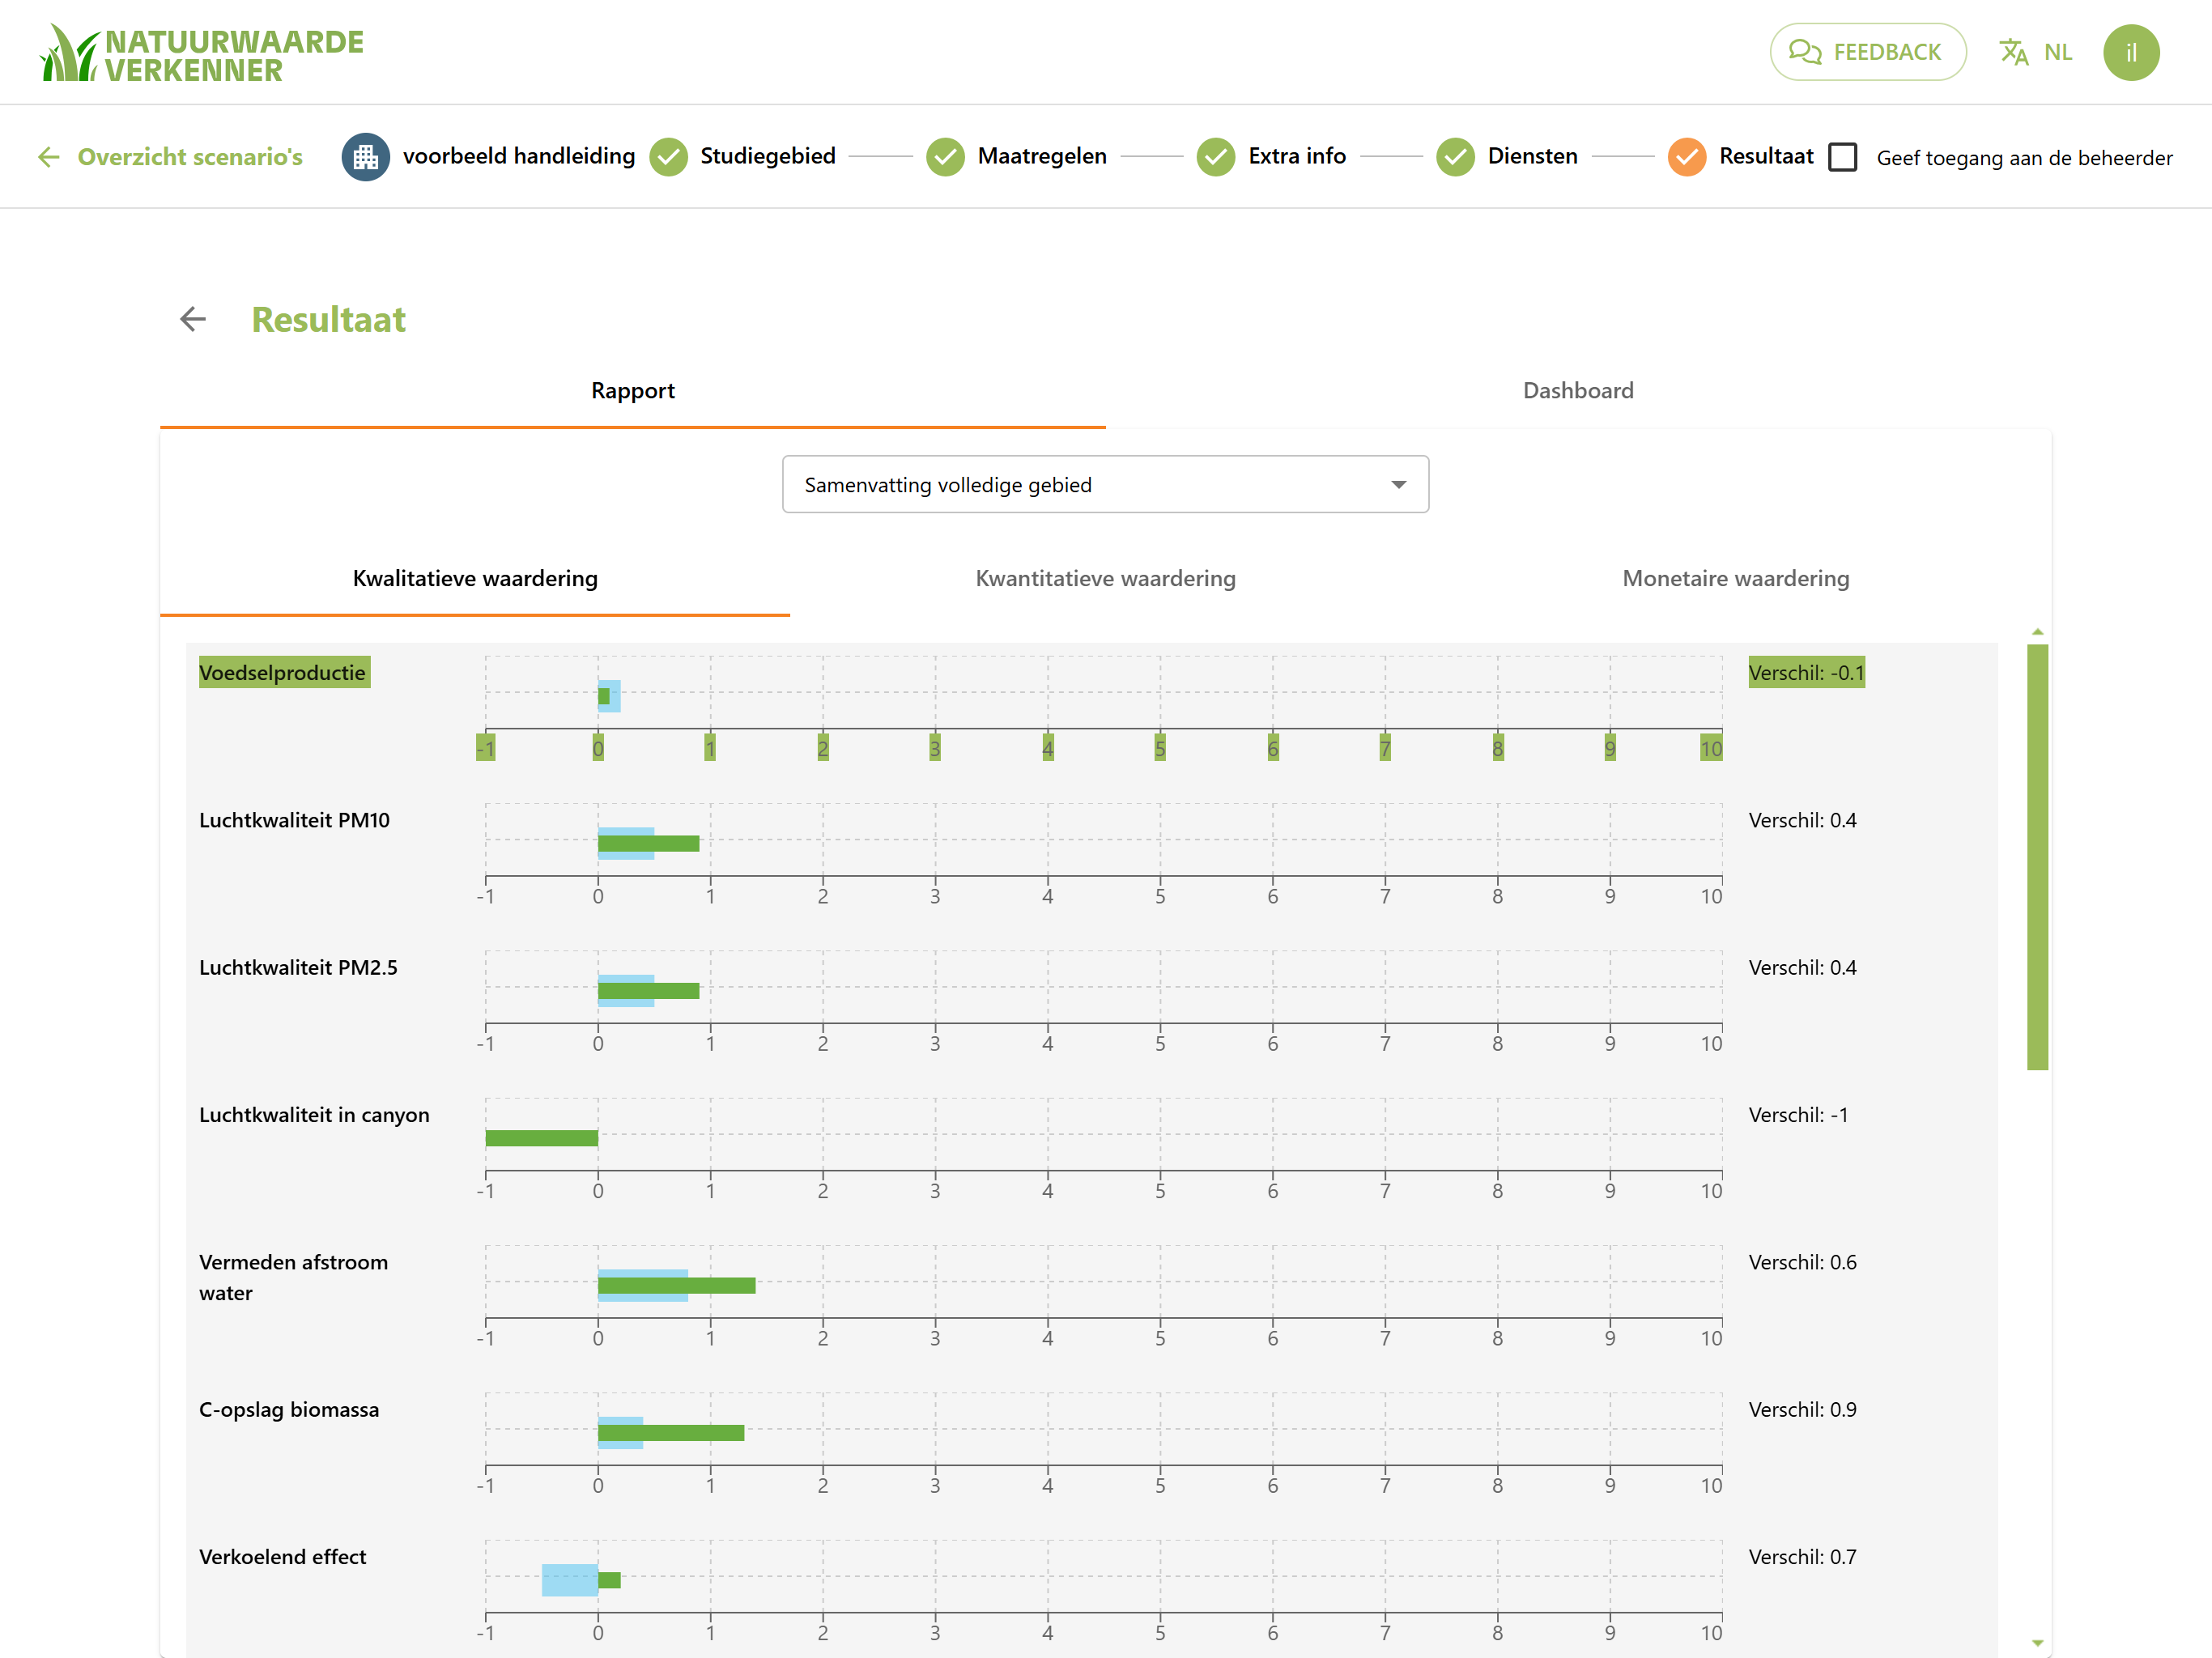
Task: Expand the summary selector via its arrow
Action: 1398,485
